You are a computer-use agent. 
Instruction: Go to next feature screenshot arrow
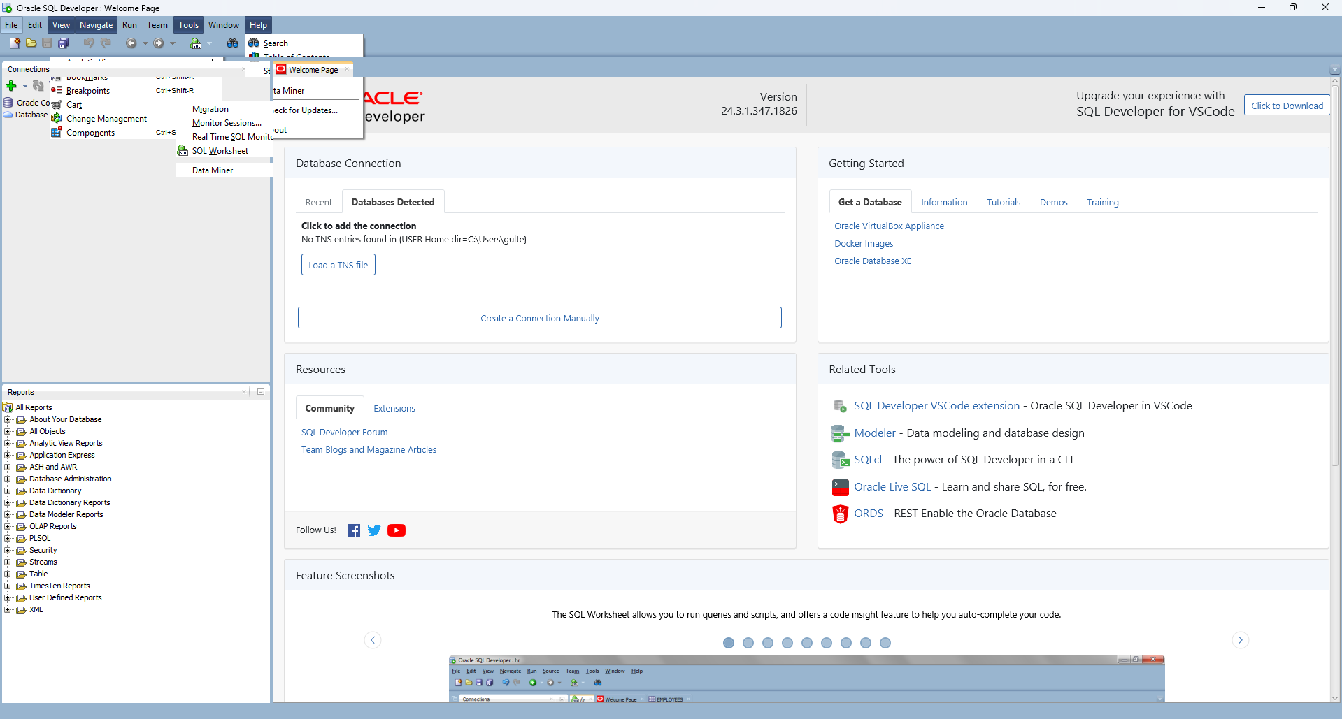point(1241,640)
